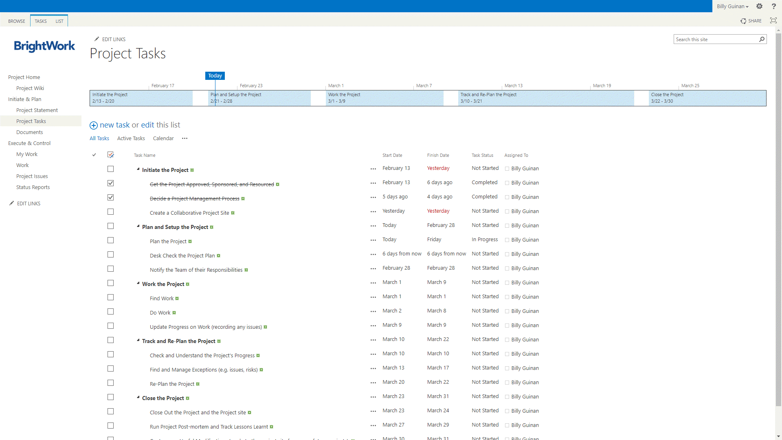Open ellipsis menu for Run Project Post-mortem
This screenshot has height=440, width=782.
pos(373,425)
